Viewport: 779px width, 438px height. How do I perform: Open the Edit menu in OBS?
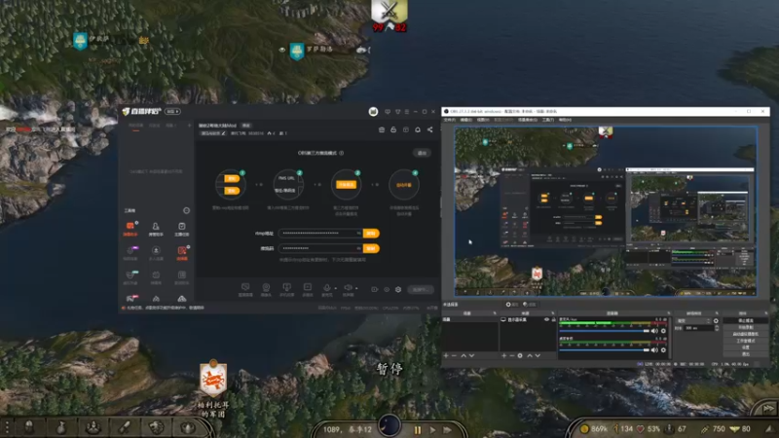[x=466, y=120]
